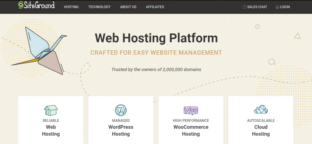Image resolution: width=312 pixels, height=144 pixels.
Task: Open the Hosting menu
Action: coord(71,7)
